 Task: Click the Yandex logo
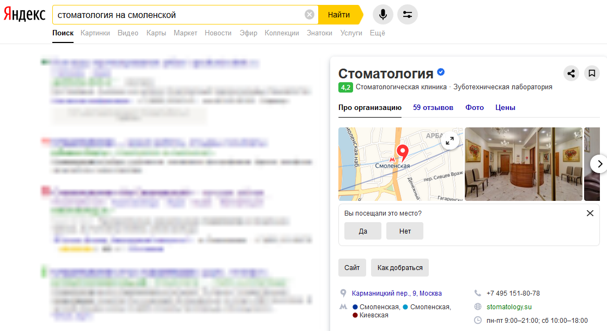(25, 15)
